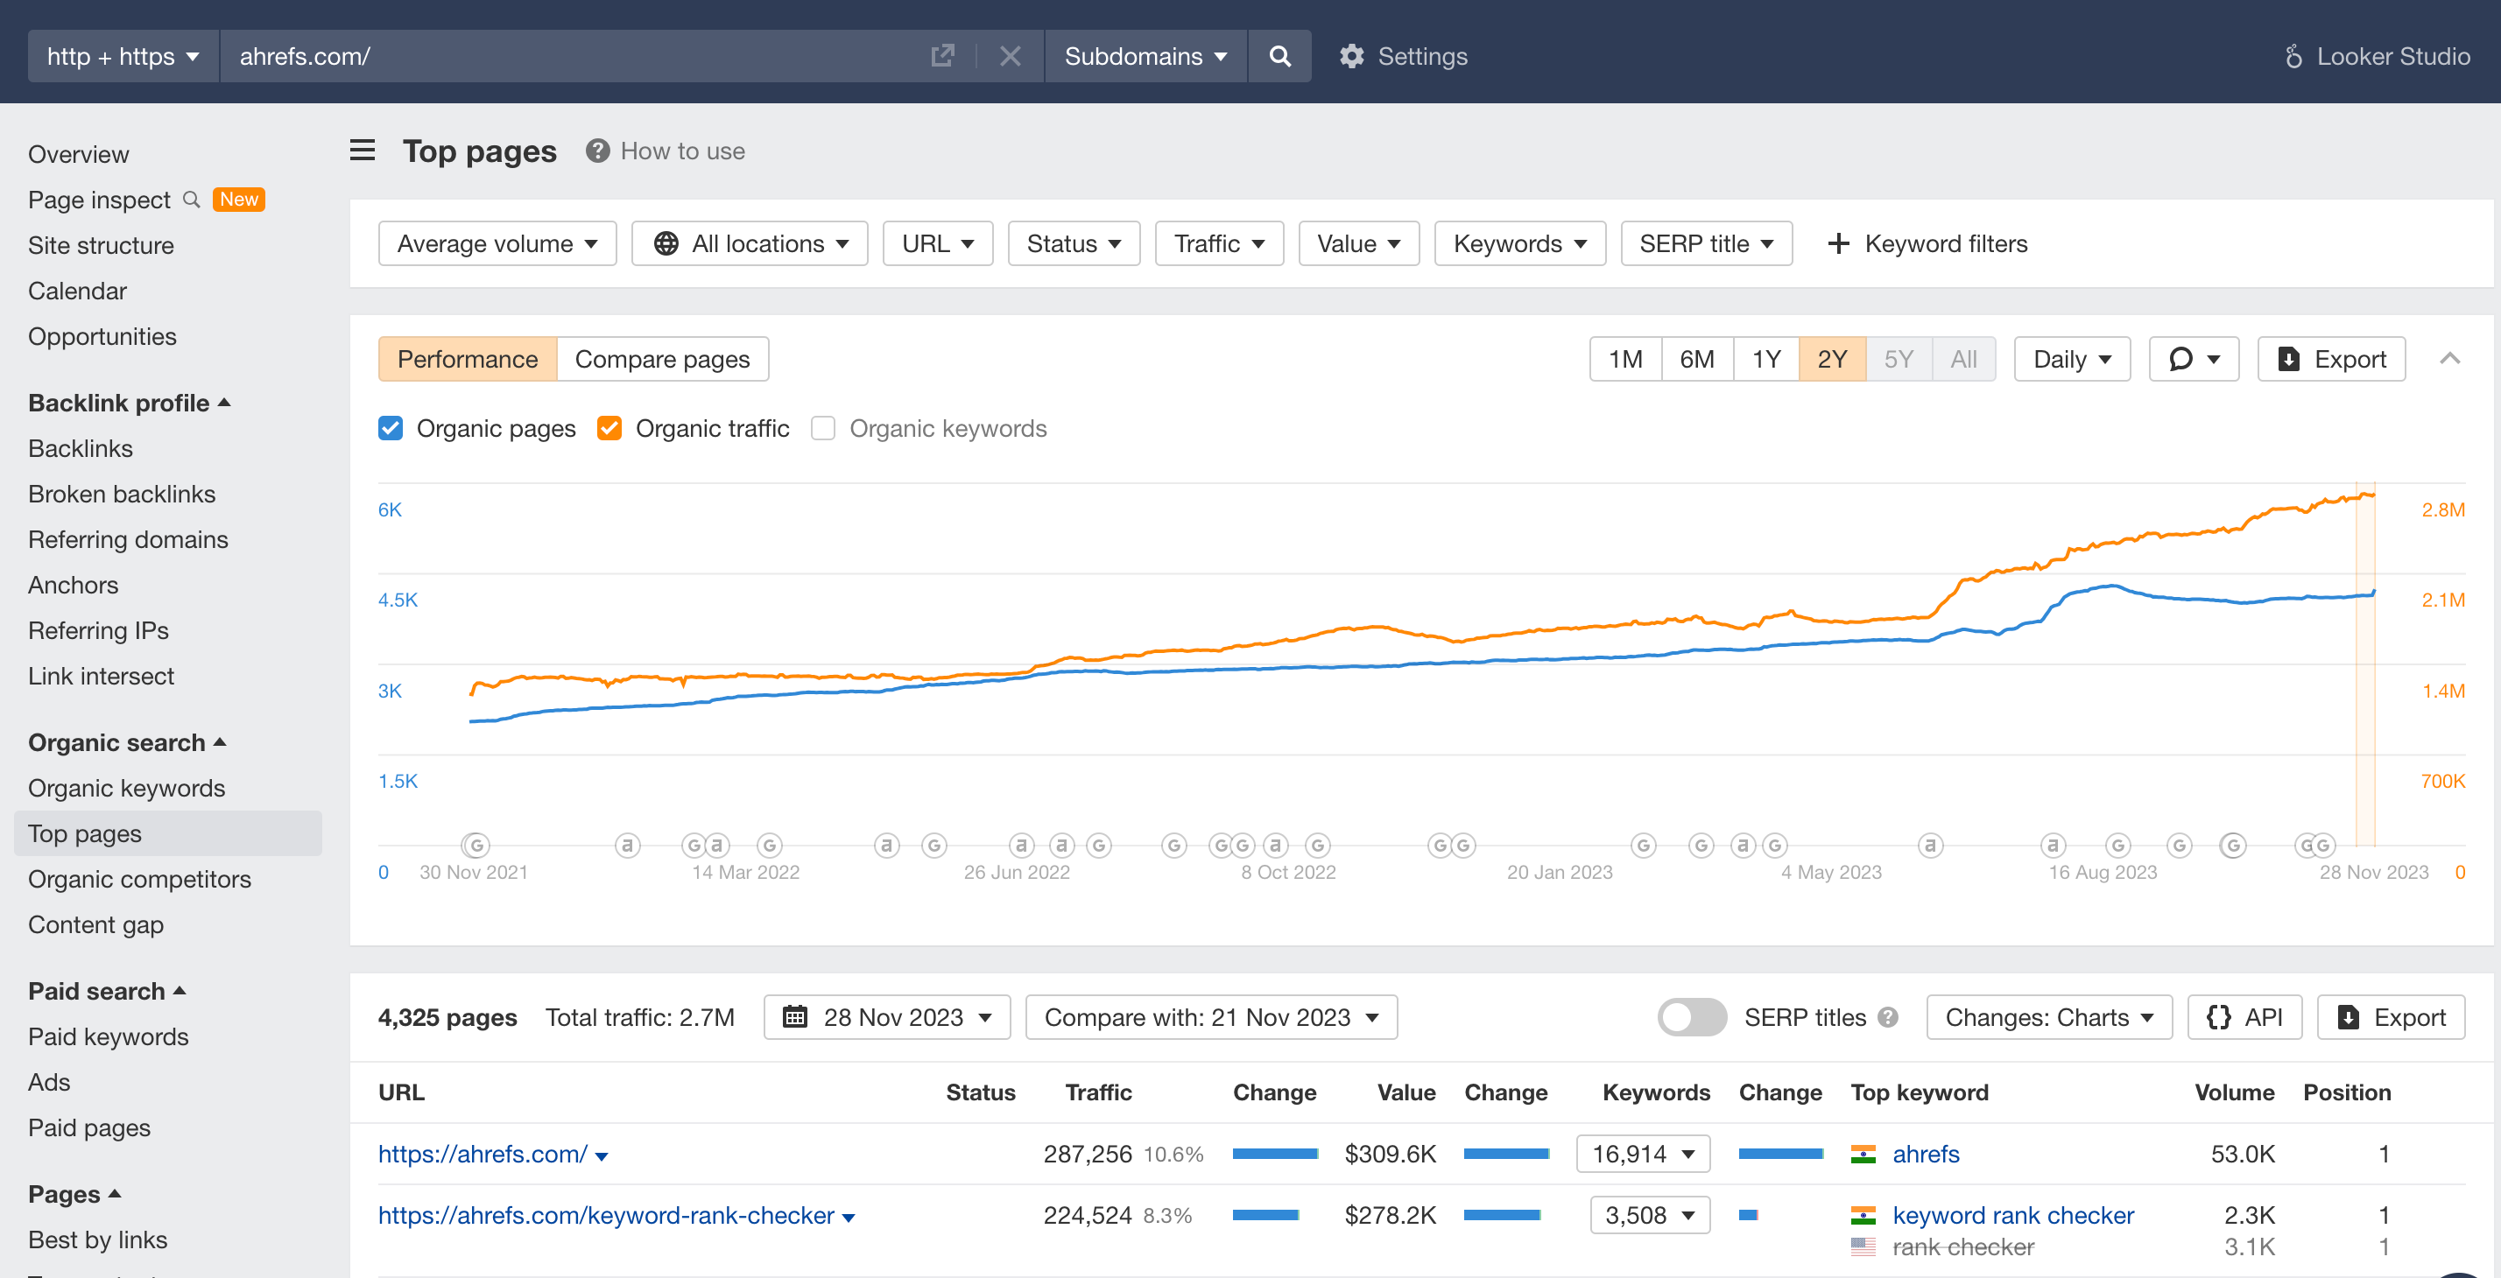This screenshot has width=2501, height=1278.
Task: Click value change bar for keyword-rank-checker row
Action: [x=1501, y=1215]
